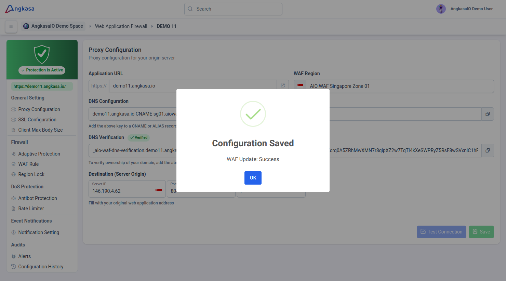Click the Proxy Configuration sidebar icon
The height and width of the screenshot is (281, 506).
click(x=14, y=109)
